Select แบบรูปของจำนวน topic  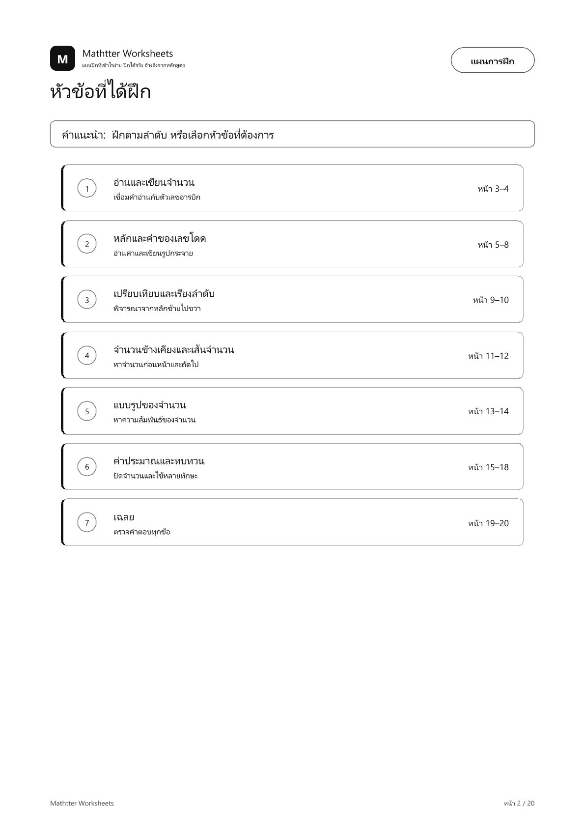click(x=292, y=411)
